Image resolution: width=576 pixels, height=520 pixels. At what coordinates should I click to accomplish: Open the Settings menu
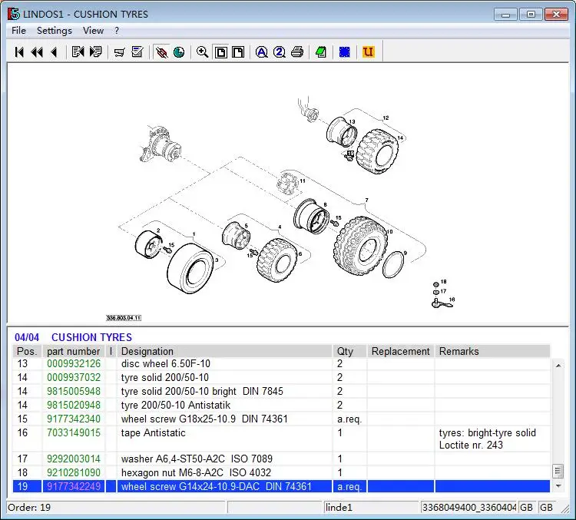(x=55, y=31)
